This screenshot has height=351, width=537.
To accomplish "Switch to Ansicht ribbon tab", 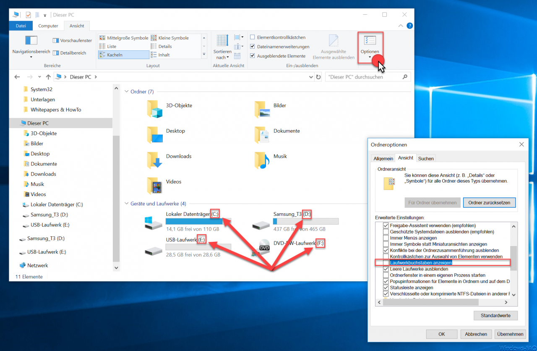I will pos(77,26).
